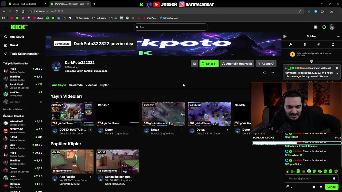Image resolution: width=342 pixels, height=192 pixels.
Task: Click Abonelik Hediye Et button
Action: pyautogui.click(x=237, y=64)
